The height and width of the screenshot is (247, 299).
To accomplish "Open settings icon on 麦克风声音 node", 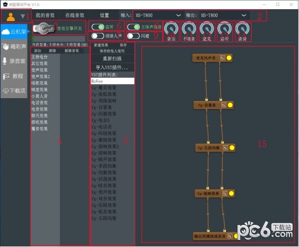I will tap(222, 58).
